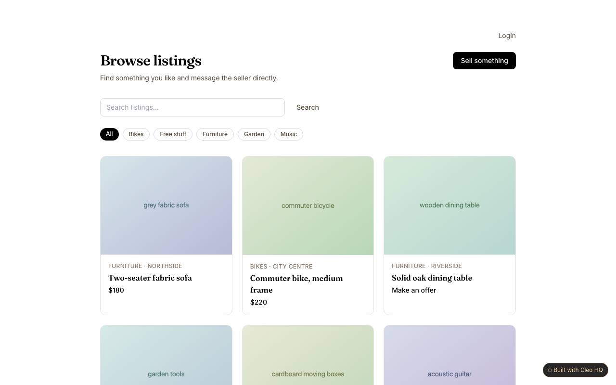Open Two-seater fabric sofa listing title
Image resolution: width=616 pixels, height=385 pixels.
150,278
